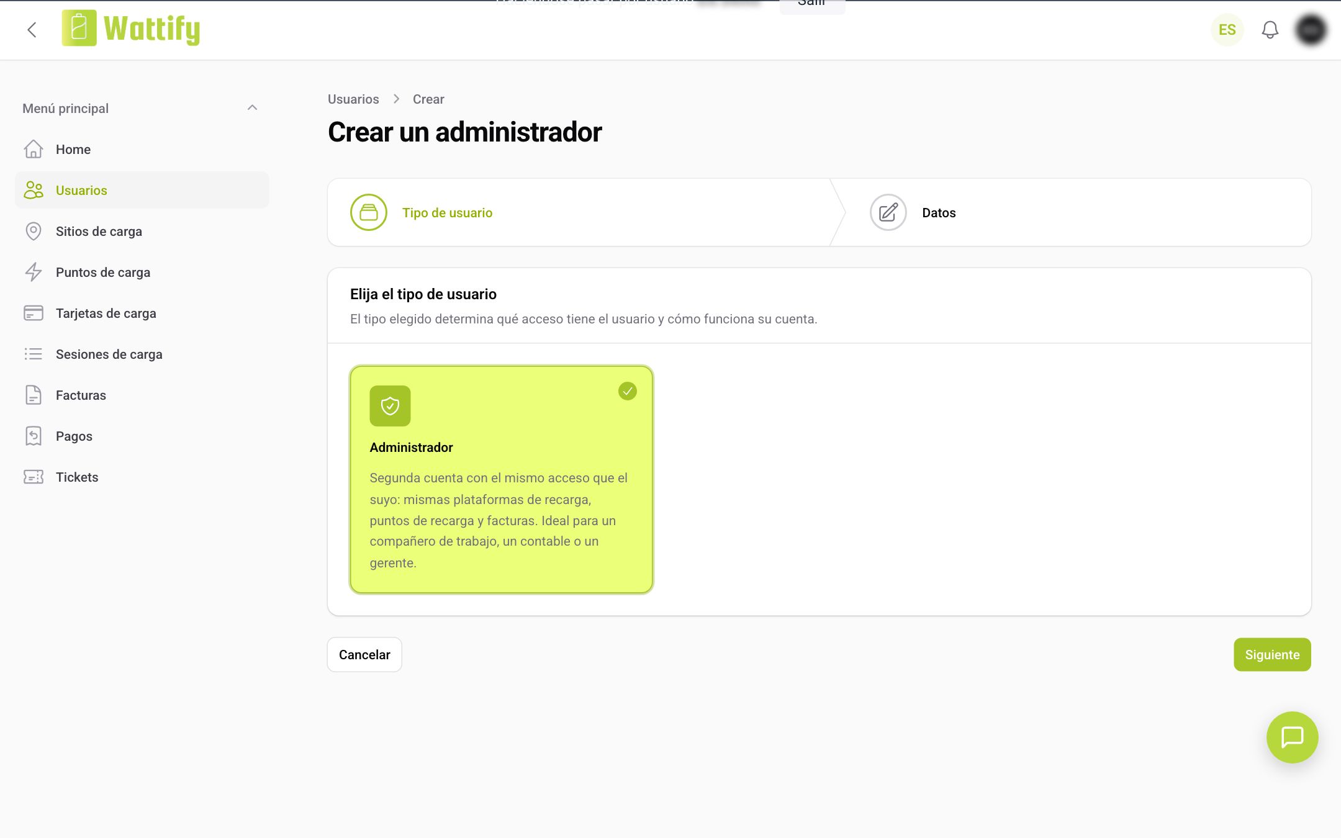Open the Wattify logo home link
Screen dimensions: 1341x838
pos(131,29)
